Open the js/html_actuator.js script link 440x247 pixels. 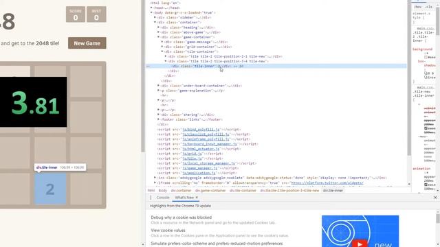(201, 149)
